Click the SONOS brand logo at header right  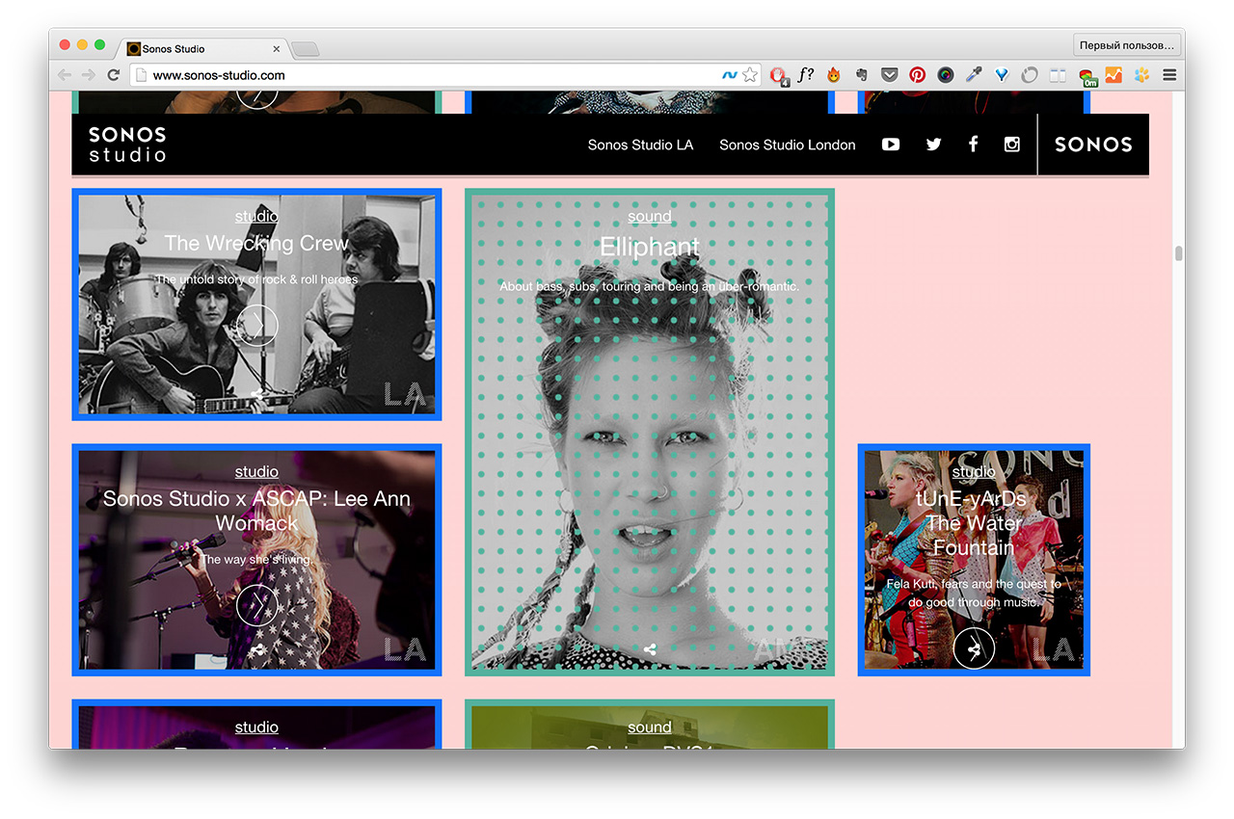[x=1093, y=145]
